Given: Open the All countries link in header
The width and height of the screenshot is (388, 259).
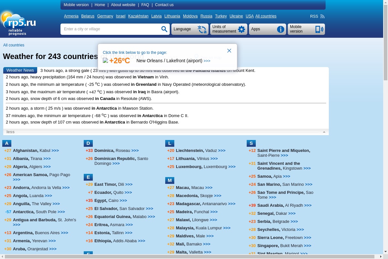Looking at the screenshot, I should 266,16.
